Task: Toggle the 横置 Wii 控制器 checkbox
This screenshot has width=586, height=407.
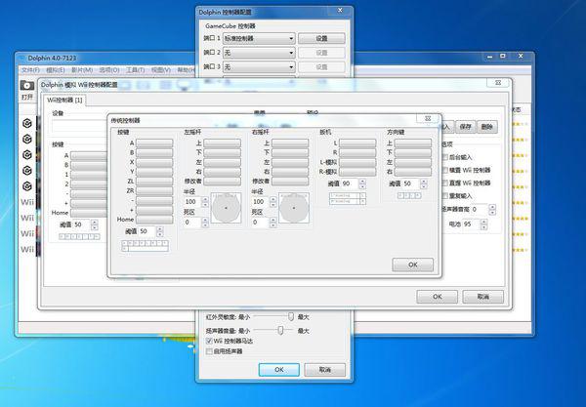Action: pos(445,170)
